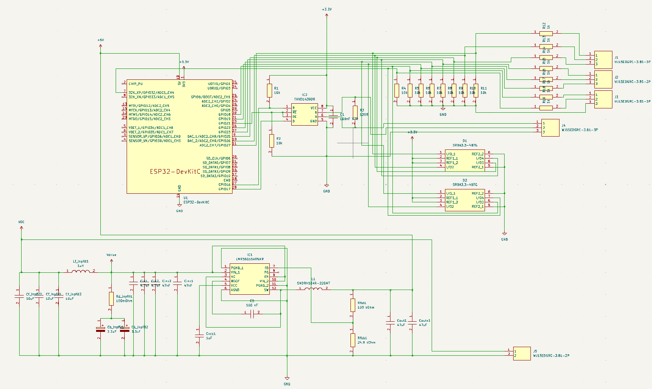
Task: Click the Lf_inpfilt1 1uH inductor
Action: pos(81,271)
